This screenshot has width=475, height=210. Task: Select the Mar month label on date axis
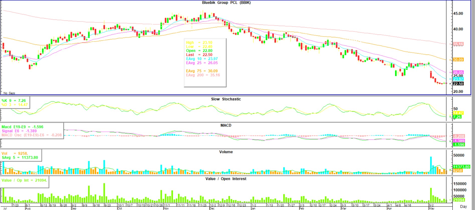344,208
